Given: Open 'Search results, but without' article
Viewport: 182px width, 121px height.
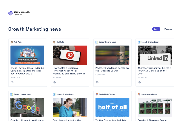Looking at the screenshot, I should [x=68, y=120].
